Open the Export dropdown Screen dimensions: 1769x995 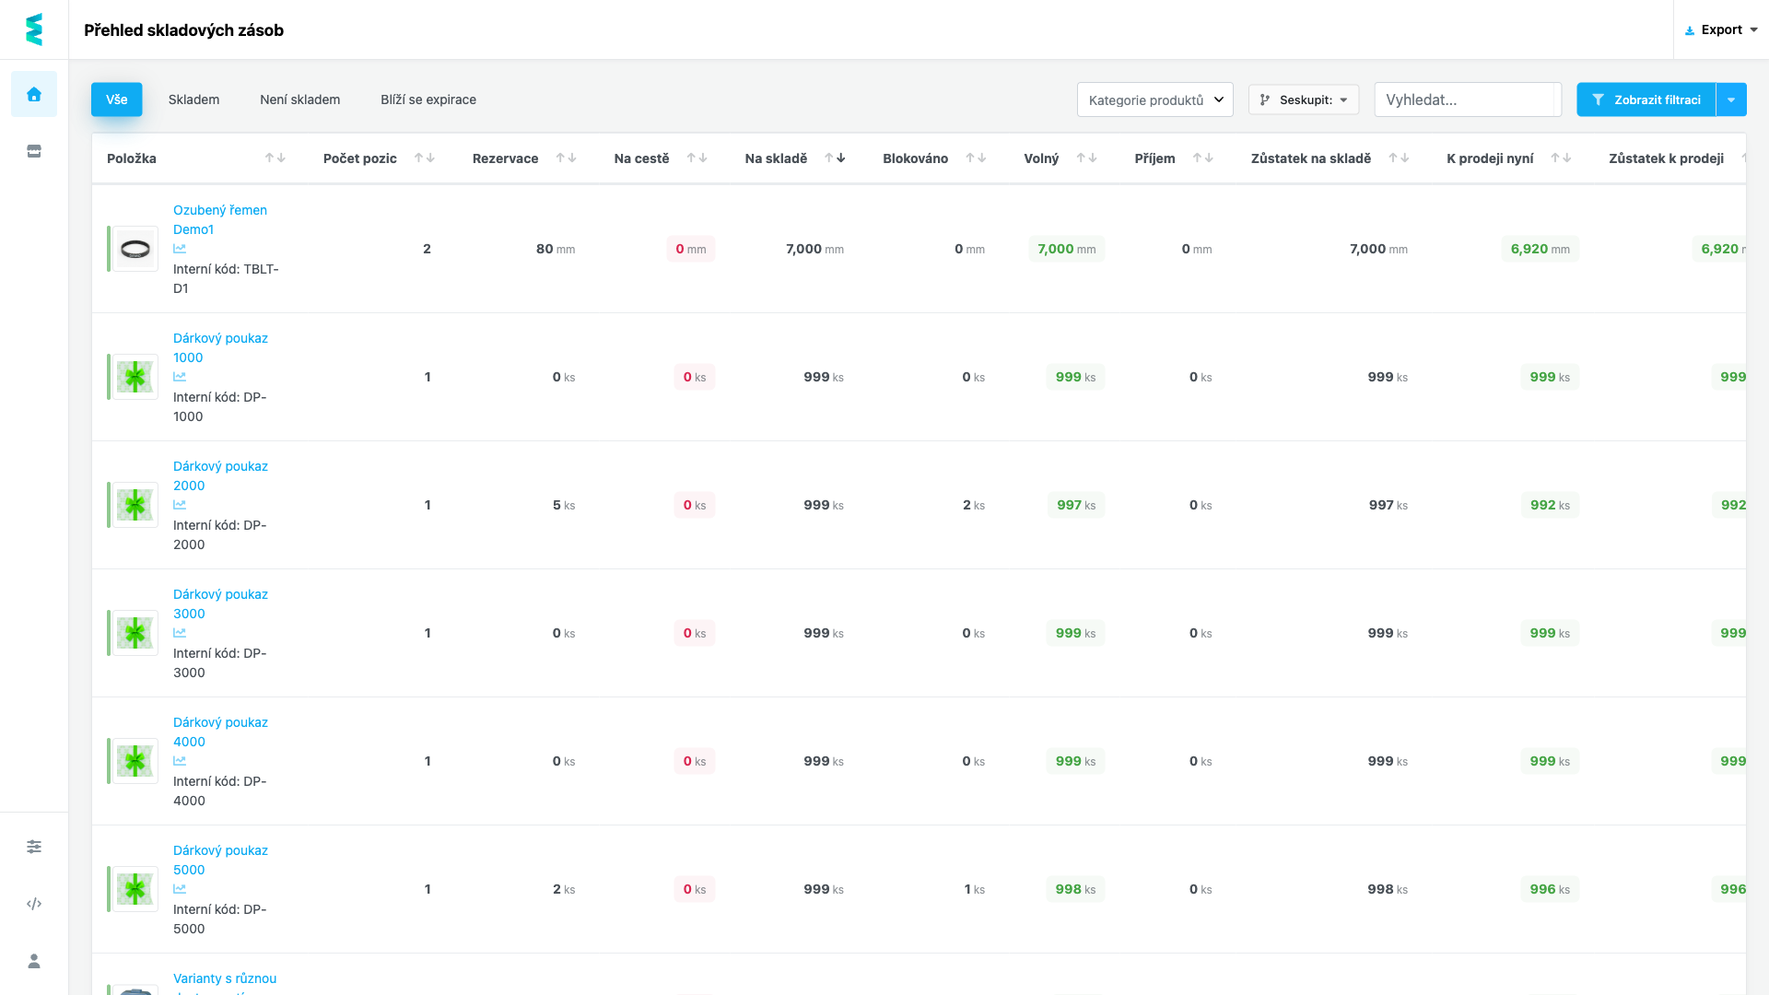tap(1721, 29)
